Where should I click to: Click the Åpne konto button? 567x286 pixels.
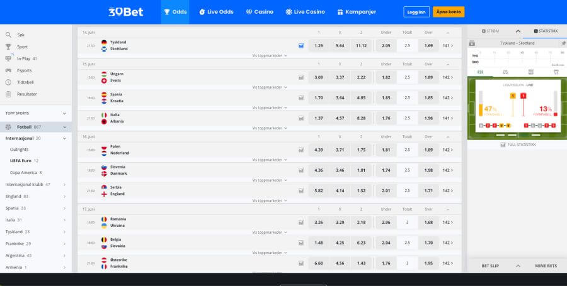(449, 12)
